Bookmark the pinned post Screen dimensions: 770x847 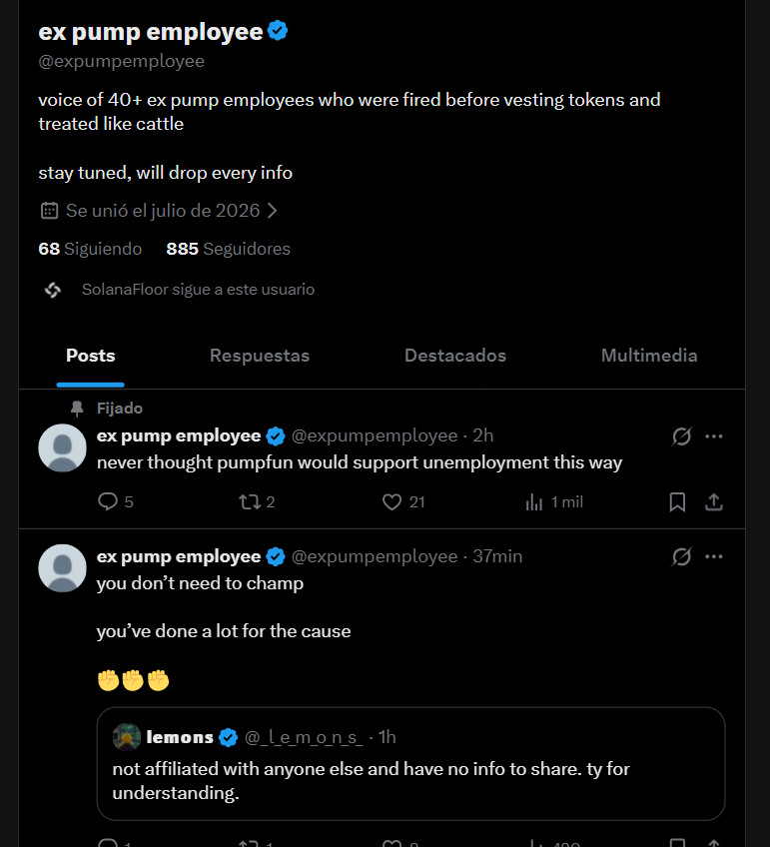pos(677,501)
